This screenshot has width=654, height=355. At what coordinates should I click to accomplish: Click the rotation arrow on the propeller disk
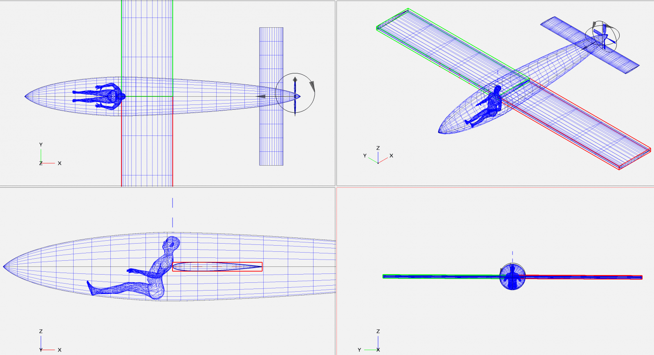(312, 86)
